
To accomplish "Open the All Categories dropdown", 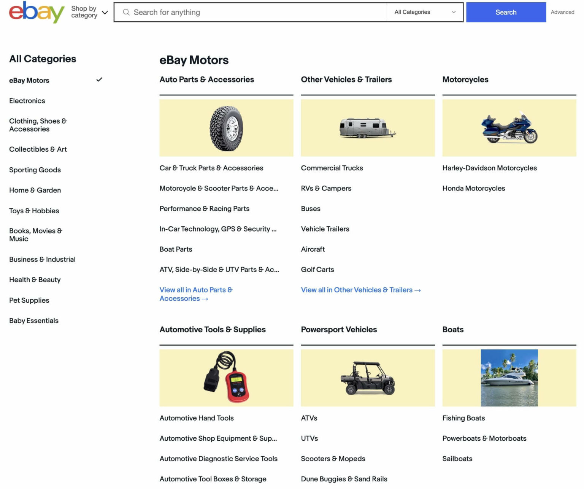I will (424, 12).
